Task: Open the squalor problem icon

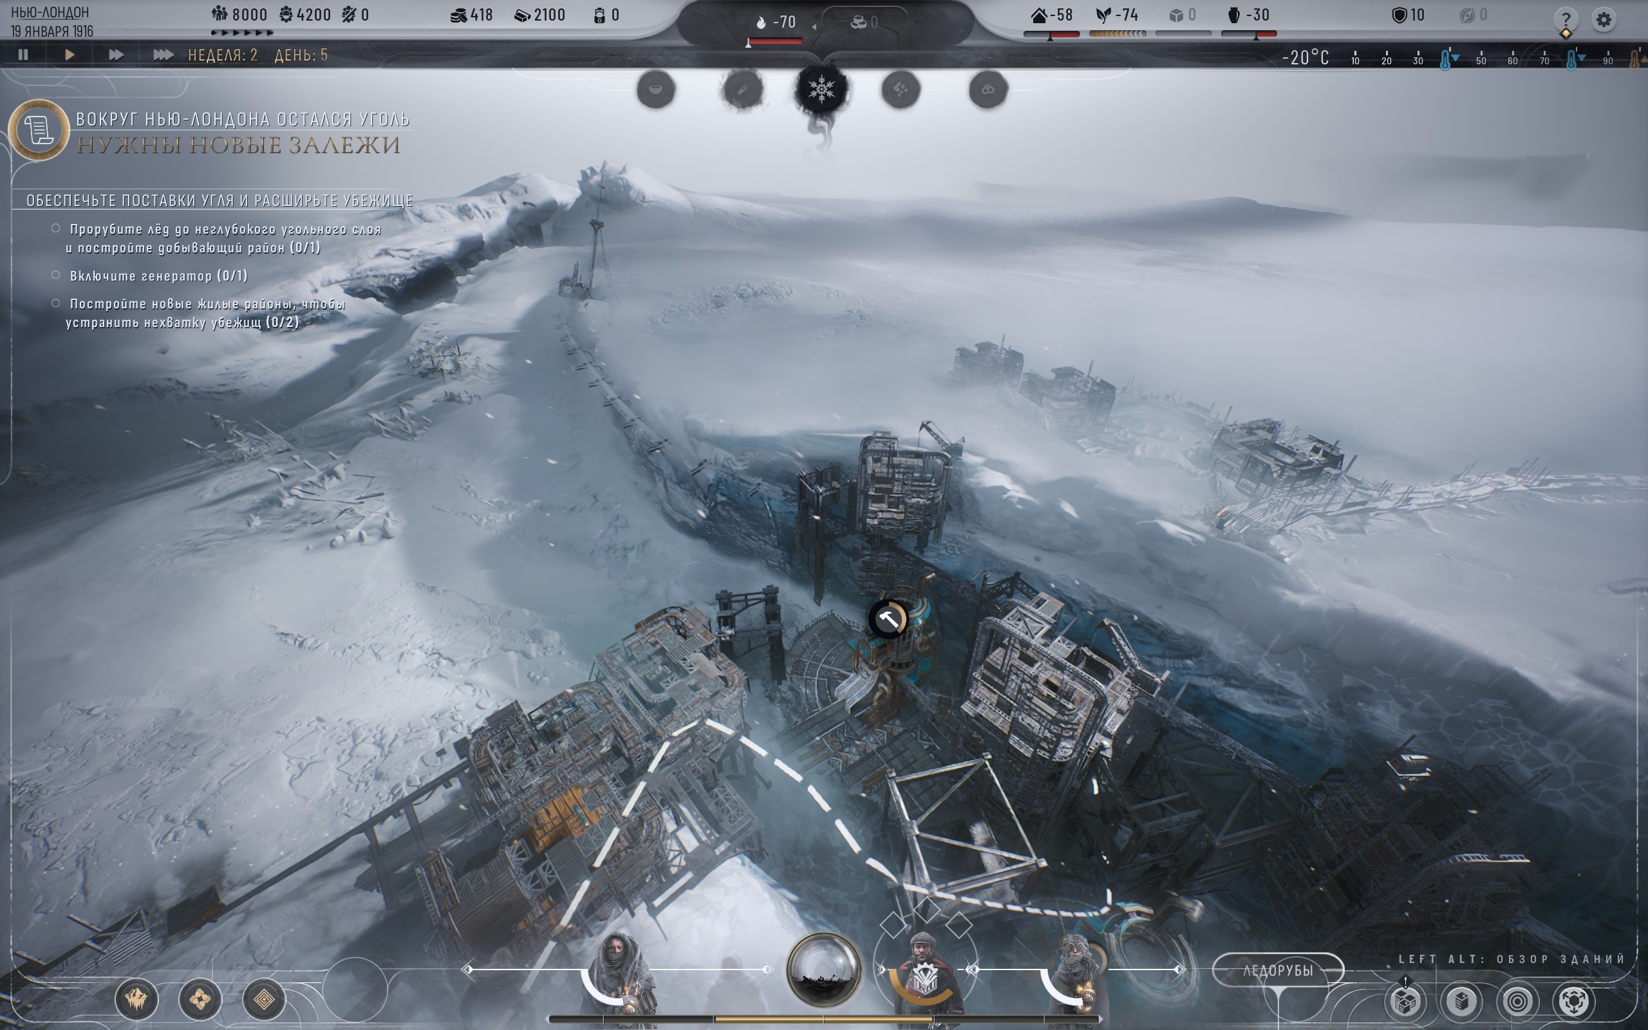Action: pyautogui.click(x=900, y=89)
